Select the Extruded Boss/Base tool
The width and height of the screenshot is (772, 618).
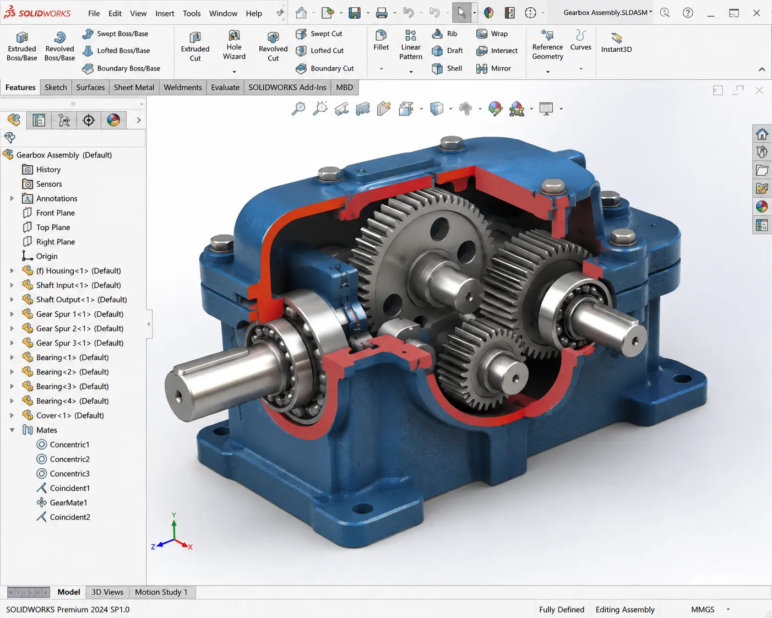[22, 46]
